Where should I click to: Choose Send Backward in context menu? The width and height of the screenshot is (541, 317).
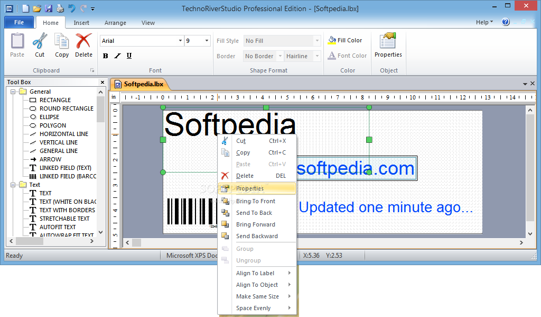257,236
